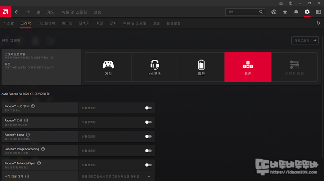Image resolution: width=324 pixels, height=181 pixels.
Task: Select the 절전 power saving profile tile
Action: click(201, 67)
